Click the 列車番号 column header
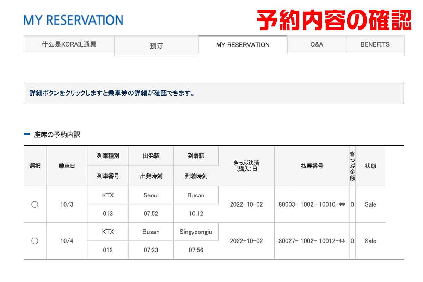The image size is (423, 282). 108,176
